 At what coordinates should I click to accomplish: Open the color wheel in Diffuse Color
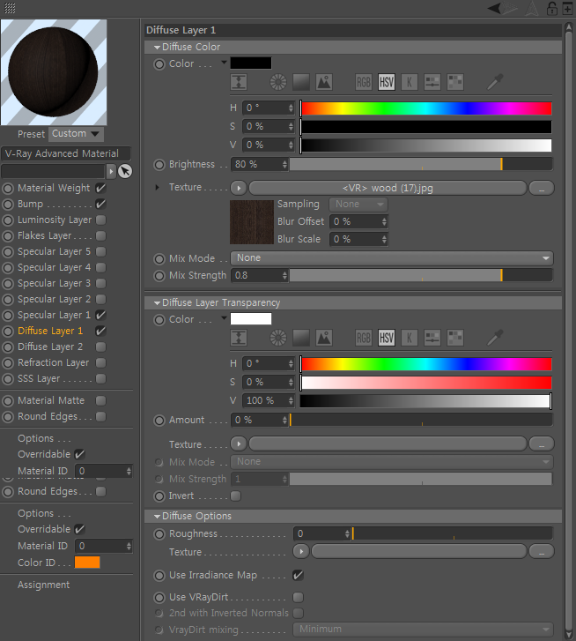click(x=278, y=82)
